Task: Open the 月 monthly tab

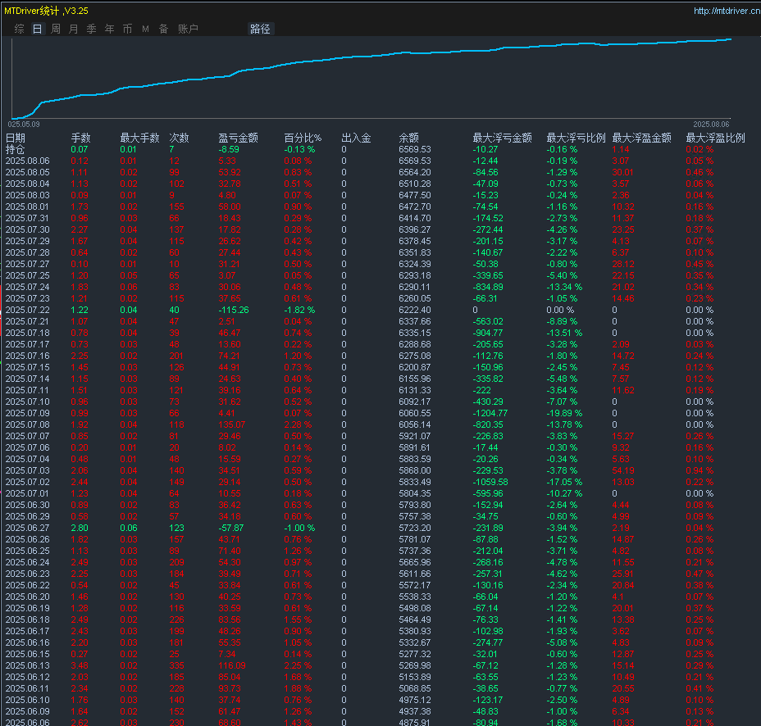Action: pyautogui.click(x=73, y=29)
